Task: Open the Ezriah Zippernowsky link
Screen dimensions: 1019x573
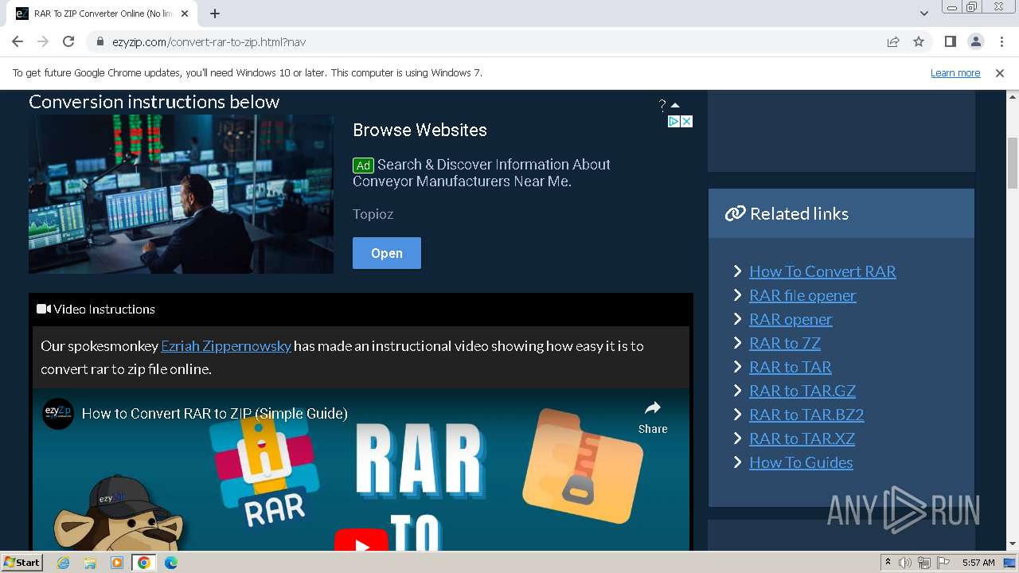Action: (x=226, y=345)
